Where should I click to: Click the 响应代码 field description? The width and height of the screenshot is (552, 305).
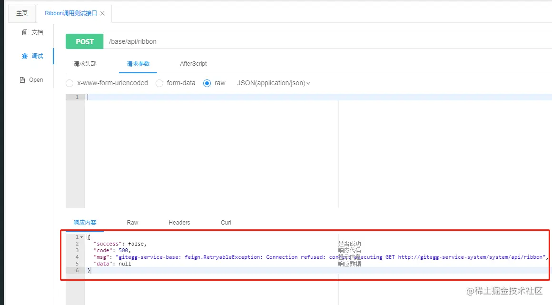(350, 250)
